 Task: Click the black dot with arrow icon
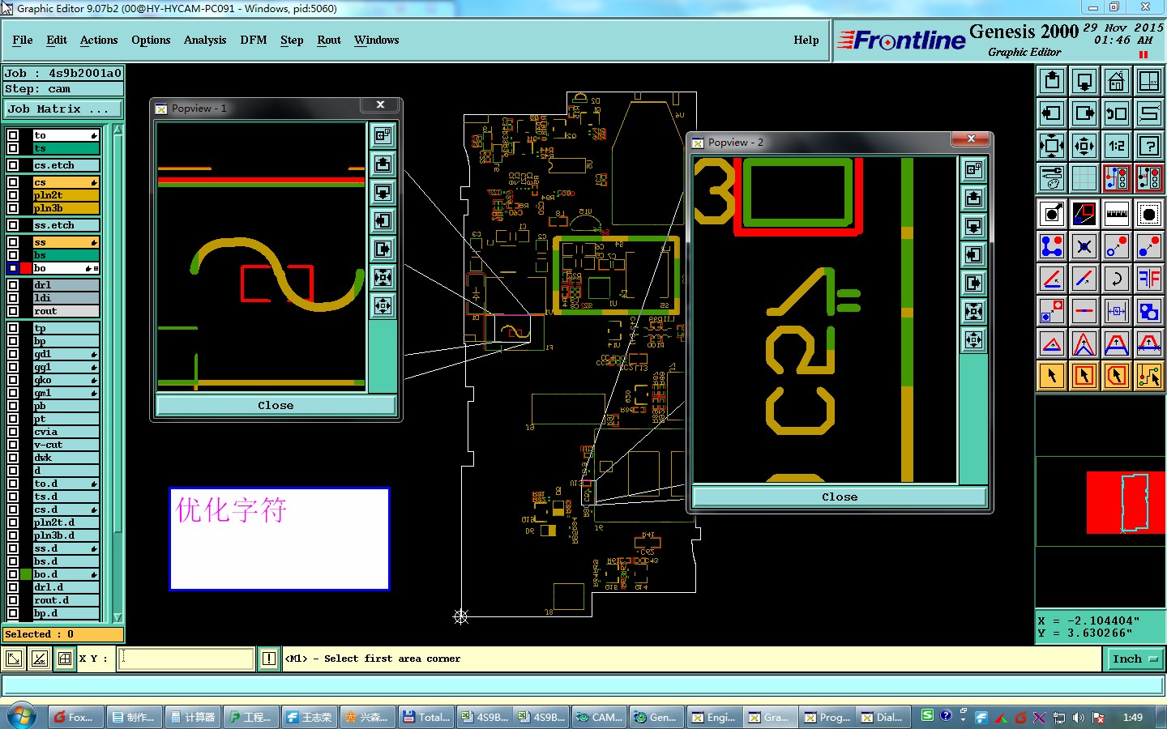(x=1052, y=214)
